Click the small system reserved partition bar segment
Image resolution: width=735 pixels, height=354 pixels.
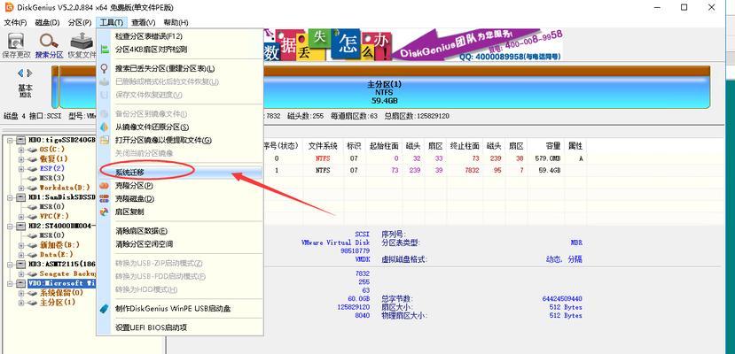(55, 87)
